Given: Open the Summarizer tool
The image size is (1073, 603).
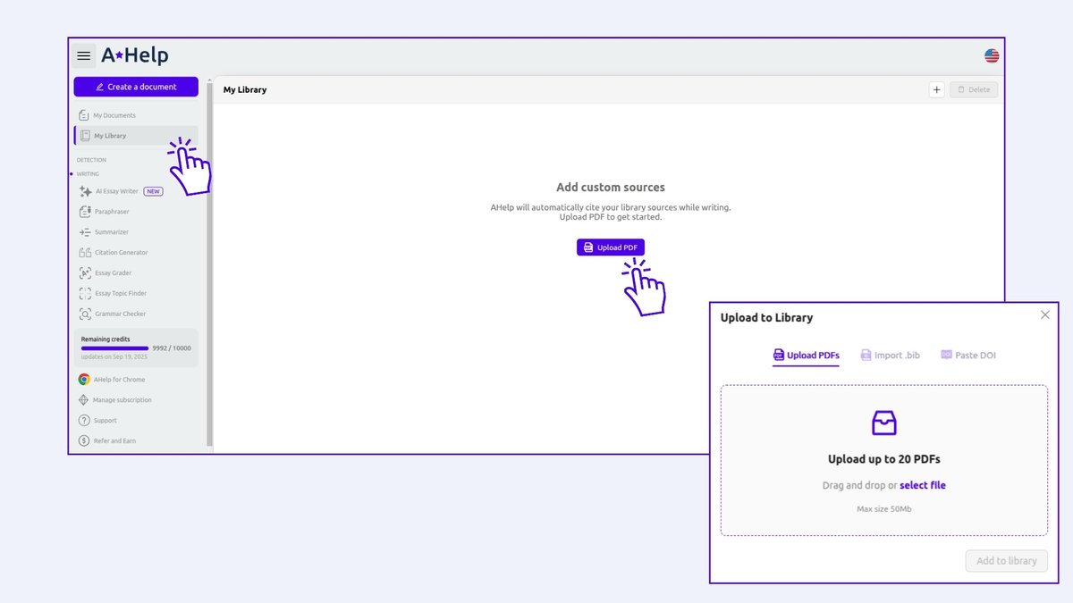Looking at the screenshot, I should coord(104,232).
